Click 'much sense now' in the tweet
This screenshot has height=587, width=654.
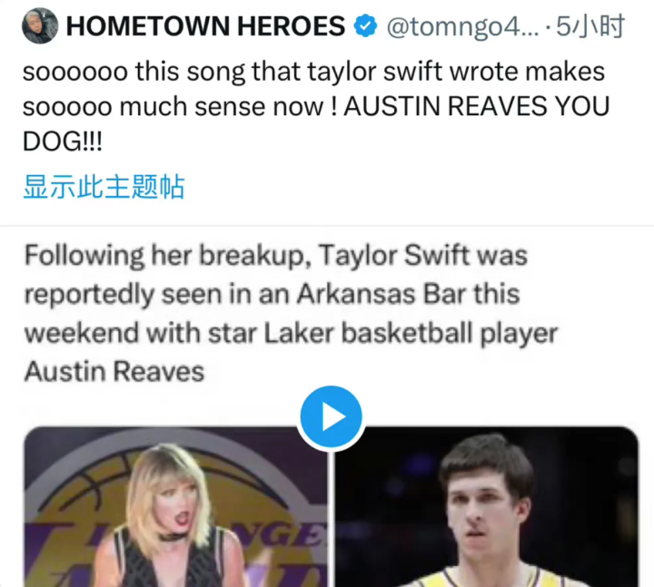pos(222,107)
